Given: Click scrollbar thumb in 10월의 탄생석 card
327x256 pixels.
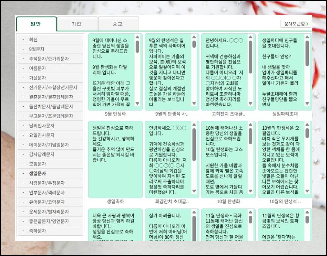Looking at the screenshot, I should [x=307, y=133].
